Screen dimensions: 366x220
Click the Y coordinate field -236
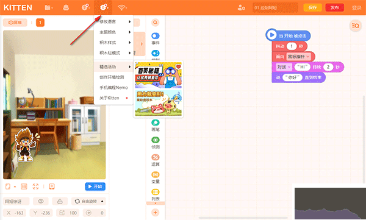tap(41, 213)
